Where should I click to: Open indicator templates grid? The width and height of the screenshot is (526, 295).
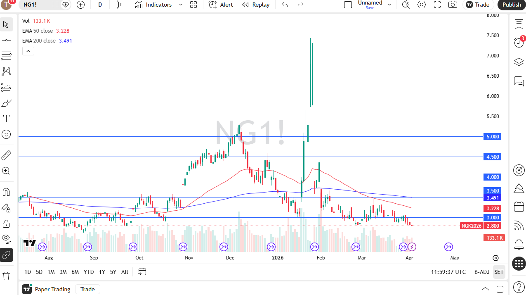(193, 5)
